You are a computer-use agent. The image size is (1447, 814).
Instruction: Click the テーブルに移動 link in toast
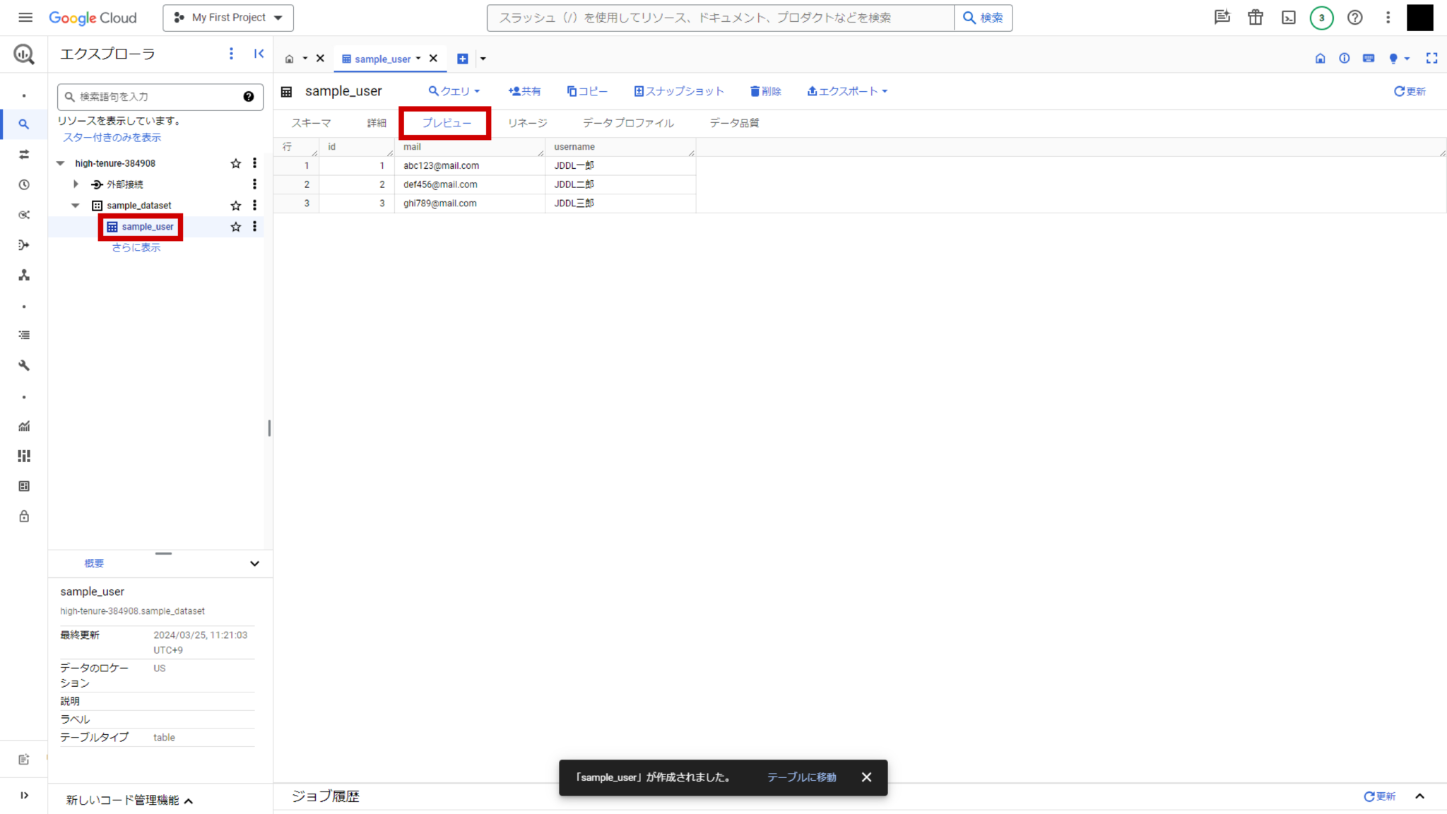click(801, 777)
